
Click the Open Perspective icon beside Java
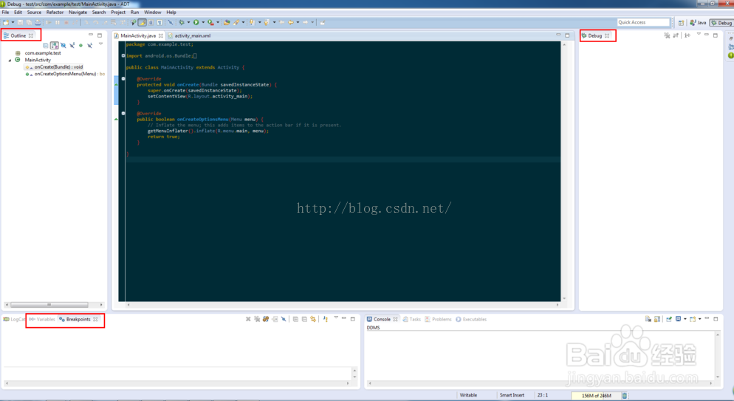[x=681, y=22]
